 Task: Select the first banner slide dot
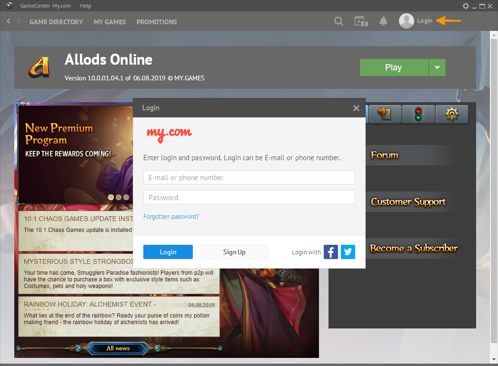111,197
